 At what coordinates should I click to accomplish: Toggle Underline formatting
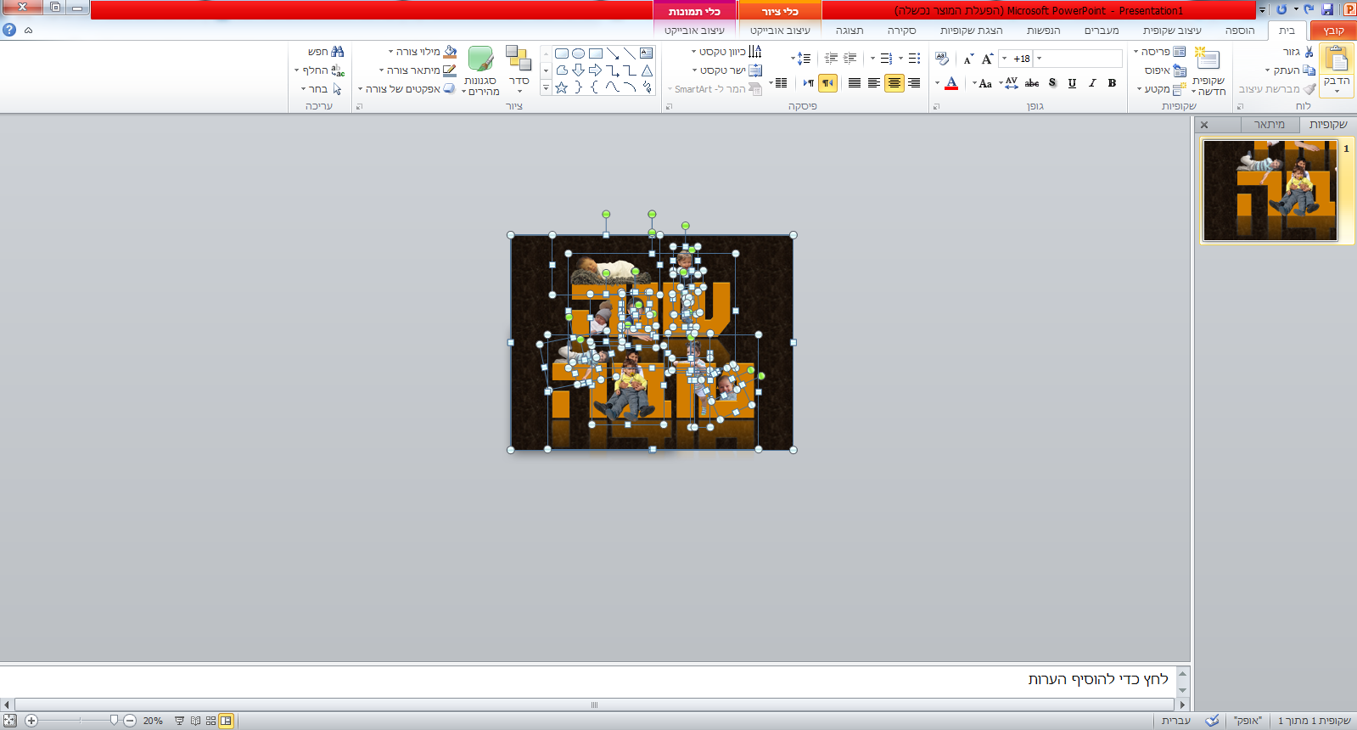coord(1072,83)
